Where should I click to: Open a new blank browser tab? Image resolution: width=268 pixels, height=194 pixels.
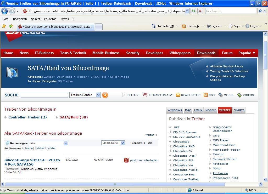pos(99,27)
